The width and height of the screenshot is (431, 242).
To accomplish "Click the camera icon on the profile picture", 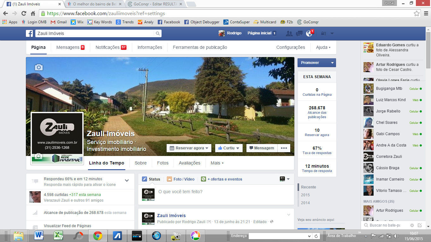I will point(38,156).
